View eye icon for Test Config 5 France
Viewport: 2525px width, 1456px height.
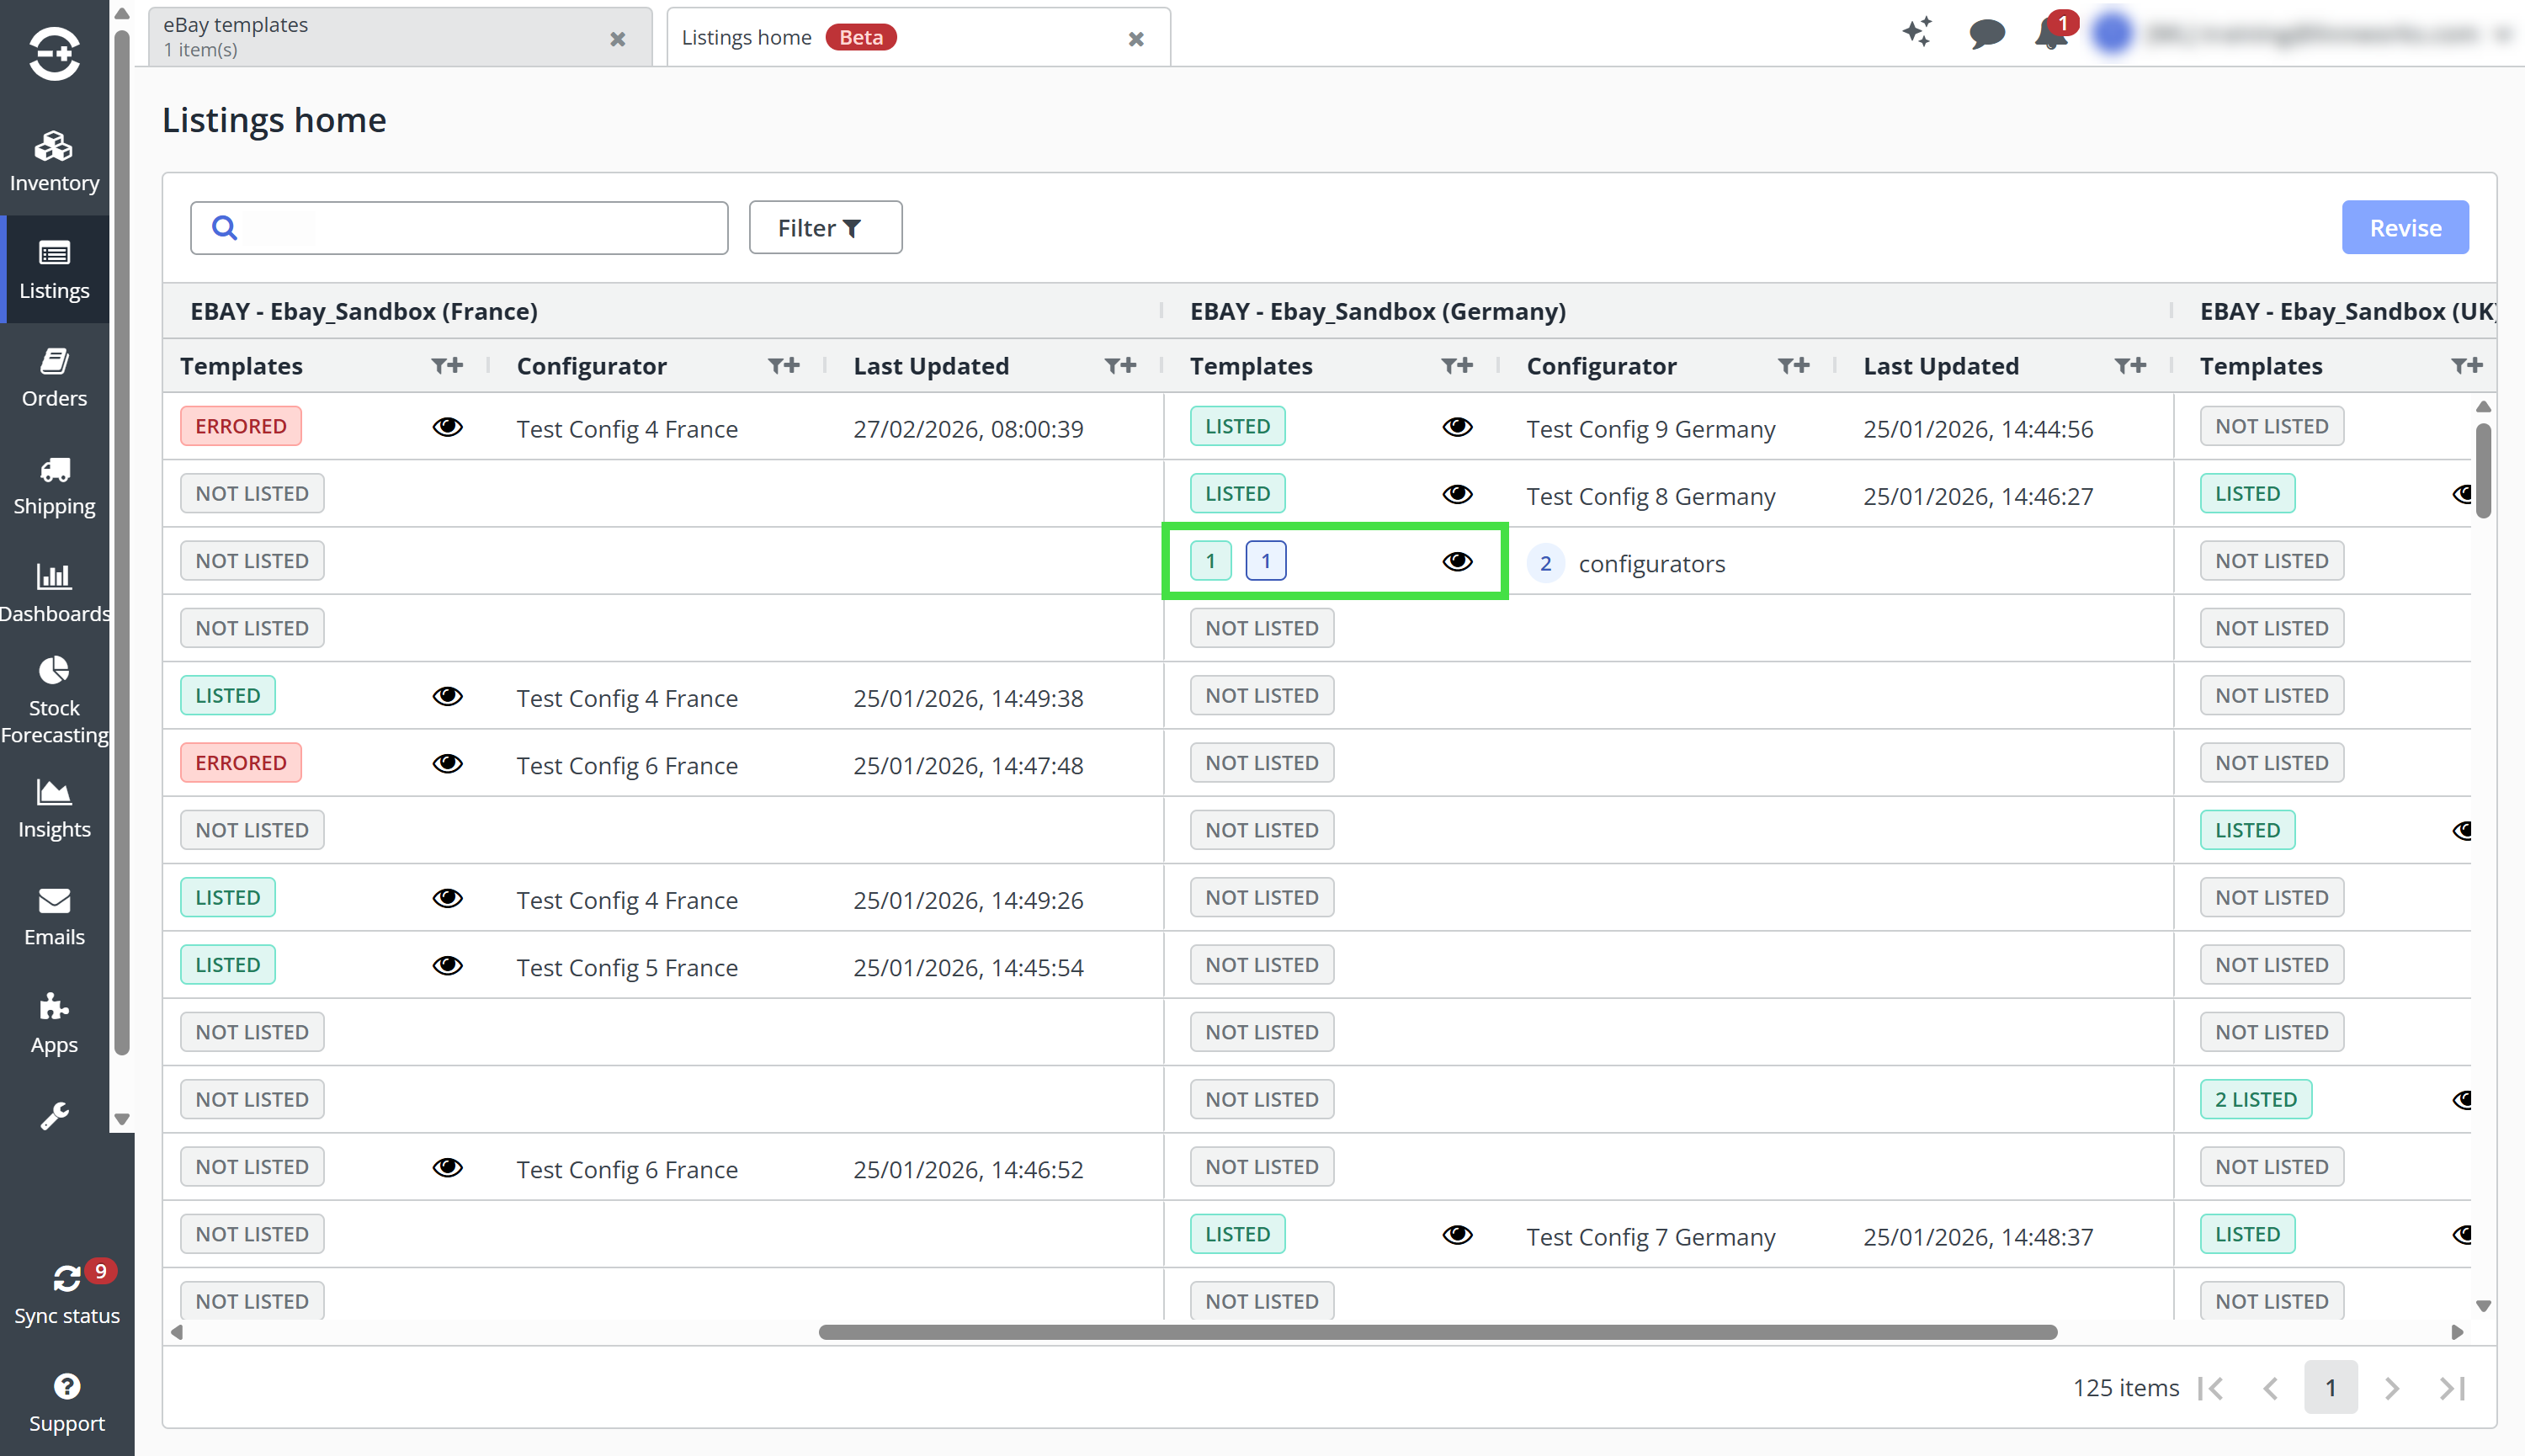point(447,965)
